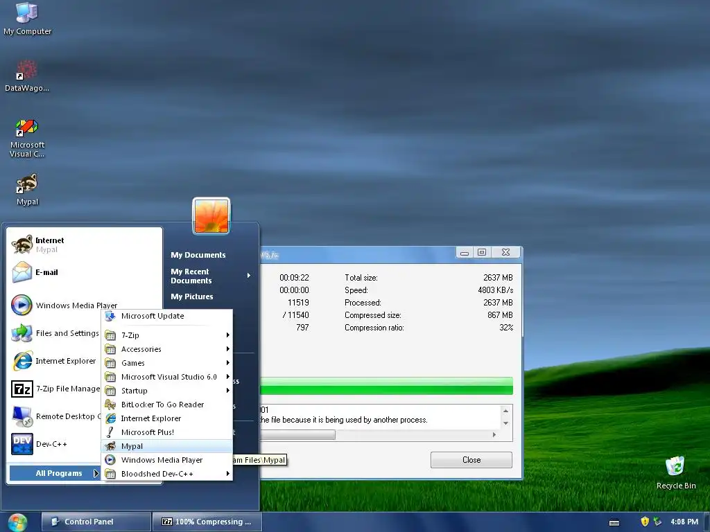Select the Startup menu entry
Screen dimensions: 710x532
pyautogui.click(x=167, y=391)
